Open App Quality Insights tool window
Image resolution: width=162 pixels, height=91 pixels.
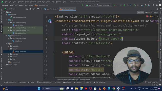[45, 82]
